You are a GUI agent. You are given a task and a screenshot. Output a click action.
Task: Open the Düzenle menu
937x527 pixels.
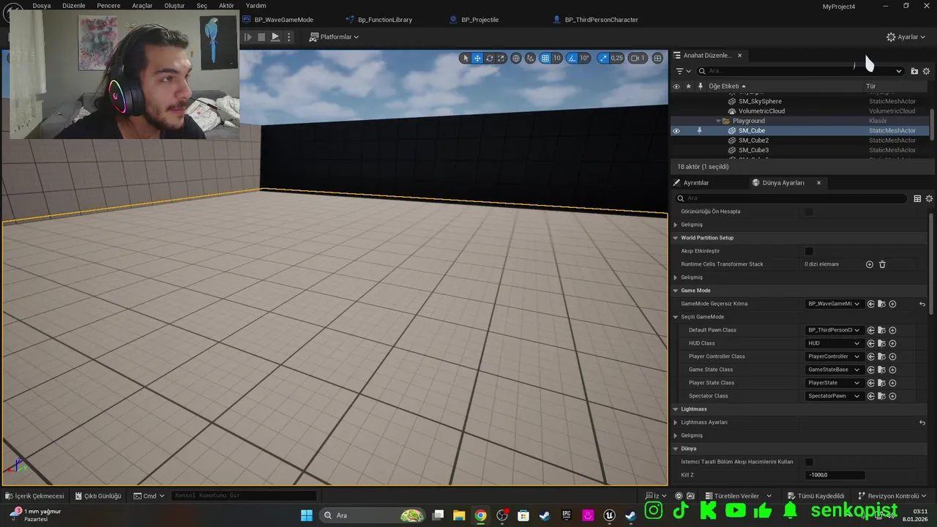[x=74, y=6]
